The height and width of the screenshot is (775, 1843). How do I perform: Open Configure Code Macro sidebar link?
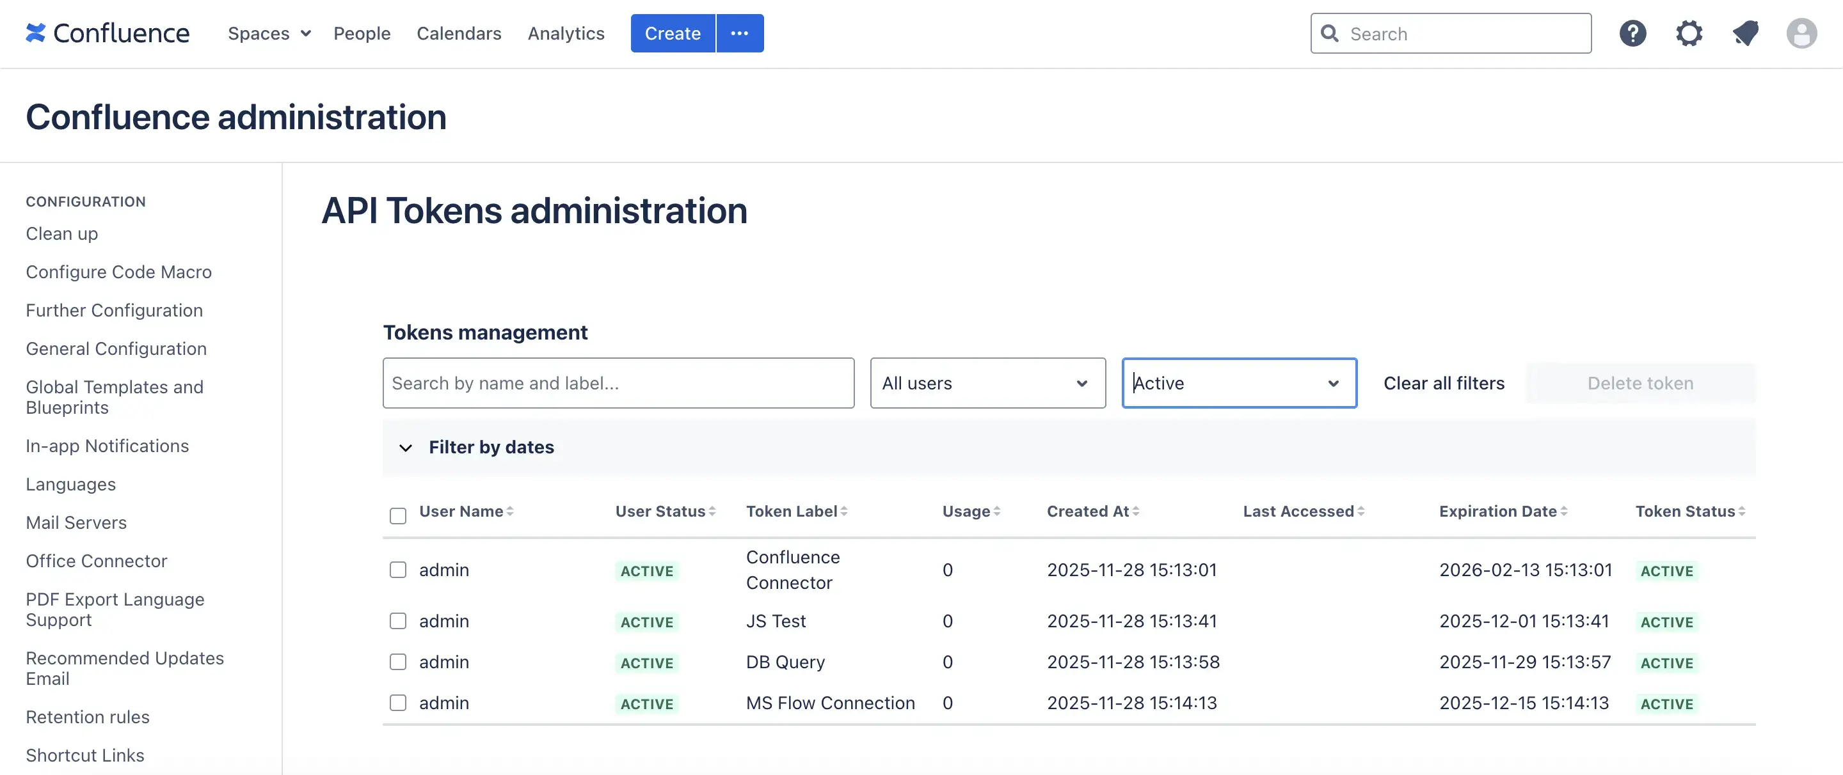[x=119, y=272]
